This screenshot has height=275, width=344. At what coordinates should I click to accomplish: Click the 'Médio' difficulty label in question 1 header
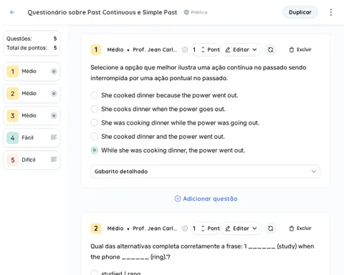tap(115, 49)
